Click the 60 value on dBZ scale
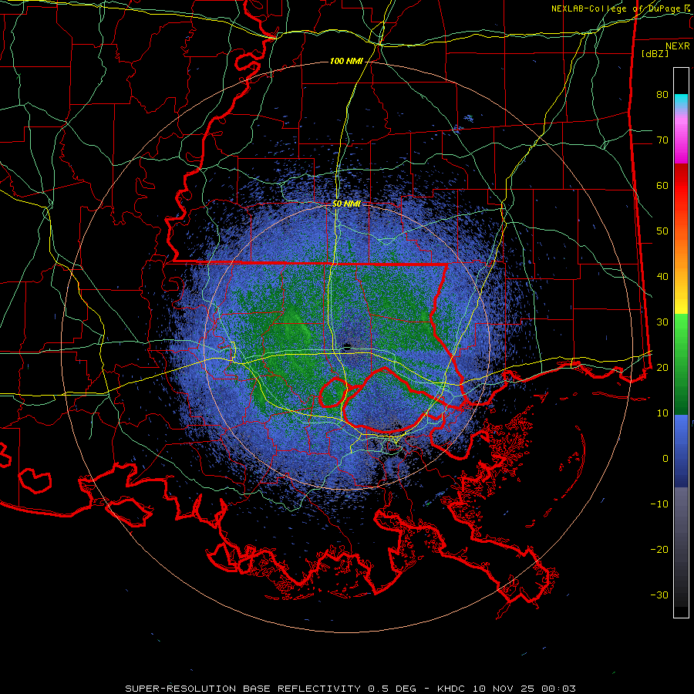 click(662, 185)
